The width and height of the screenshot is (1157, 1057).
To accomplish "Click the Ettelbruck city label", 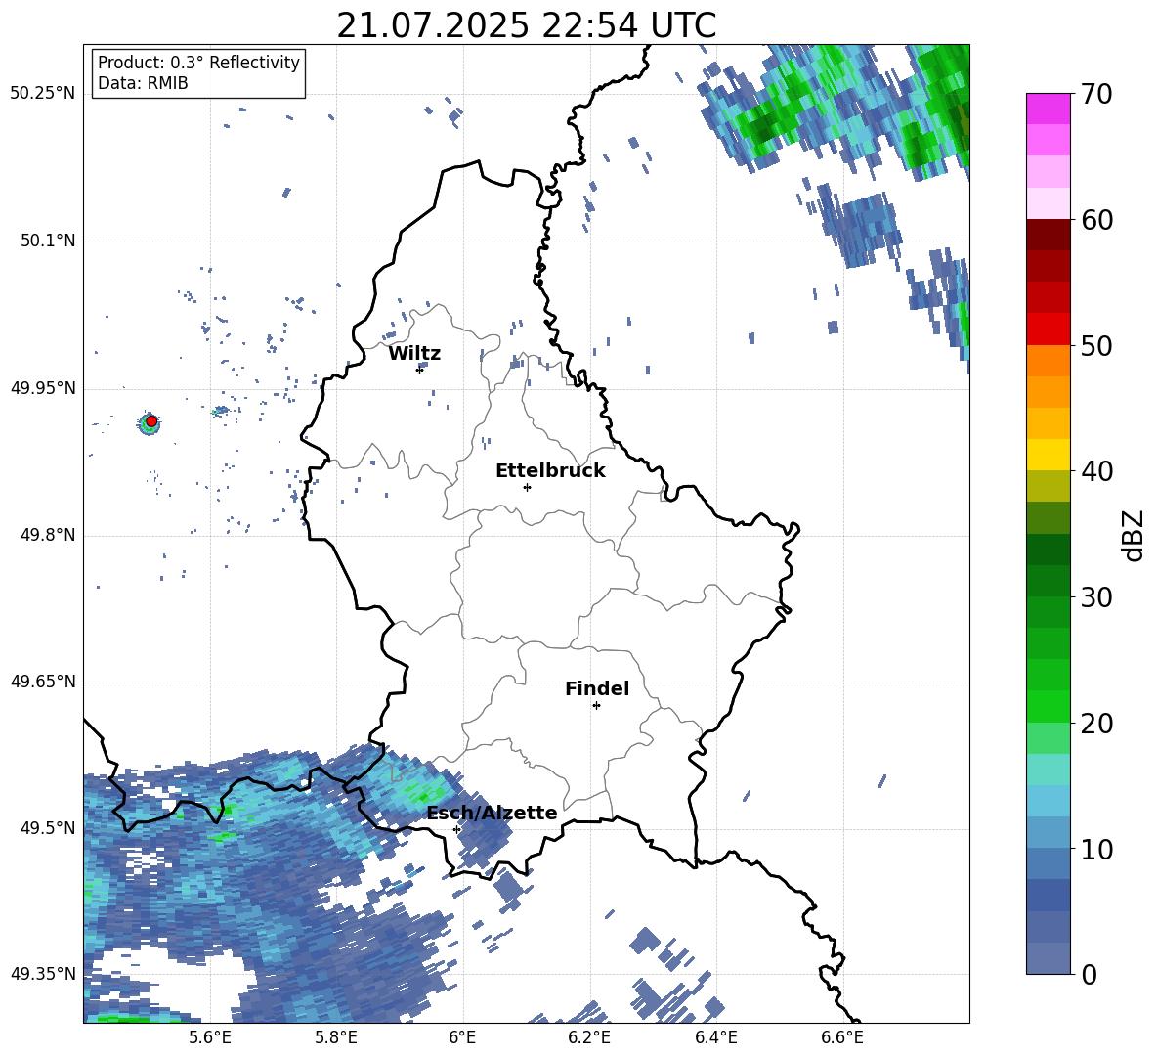I will coord(550,471).
